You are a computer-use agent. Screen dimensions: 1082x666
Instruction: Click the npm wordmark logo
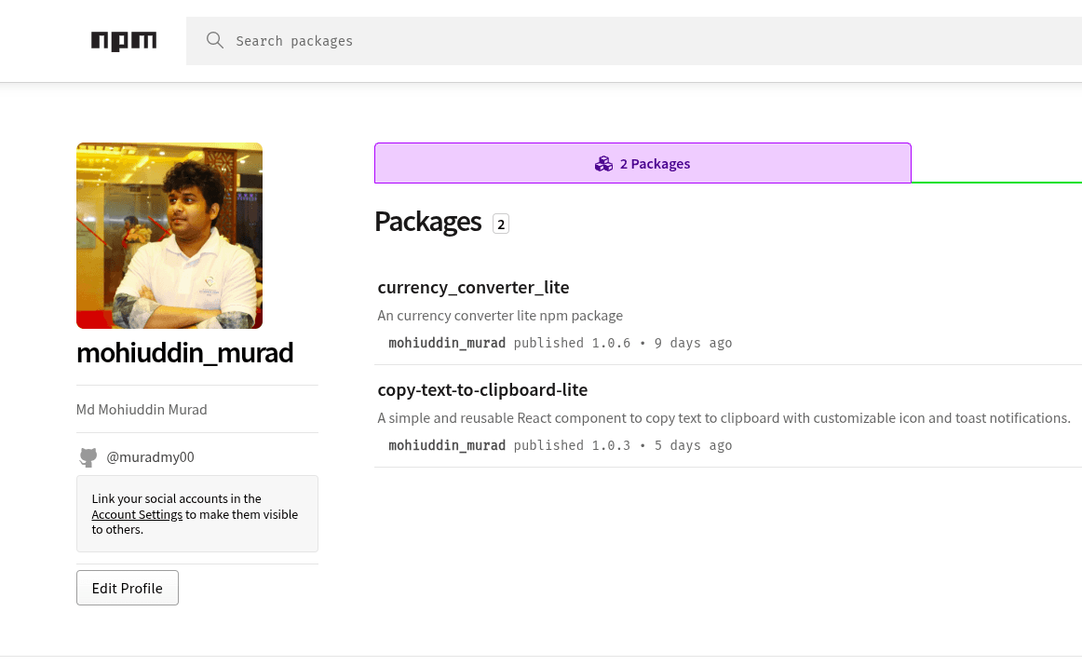click(124, 40)
